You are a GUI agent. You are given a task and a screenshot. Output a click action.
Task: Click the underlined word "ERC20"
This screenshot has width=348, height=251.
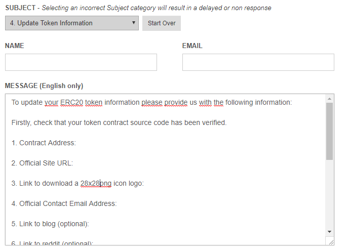coord(71,102)
